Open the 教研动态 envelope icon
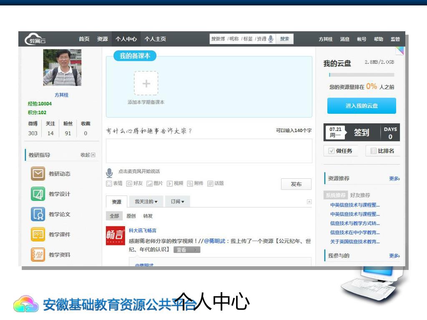This screenshot has width=427, height=320. click(x=38, y=173)
